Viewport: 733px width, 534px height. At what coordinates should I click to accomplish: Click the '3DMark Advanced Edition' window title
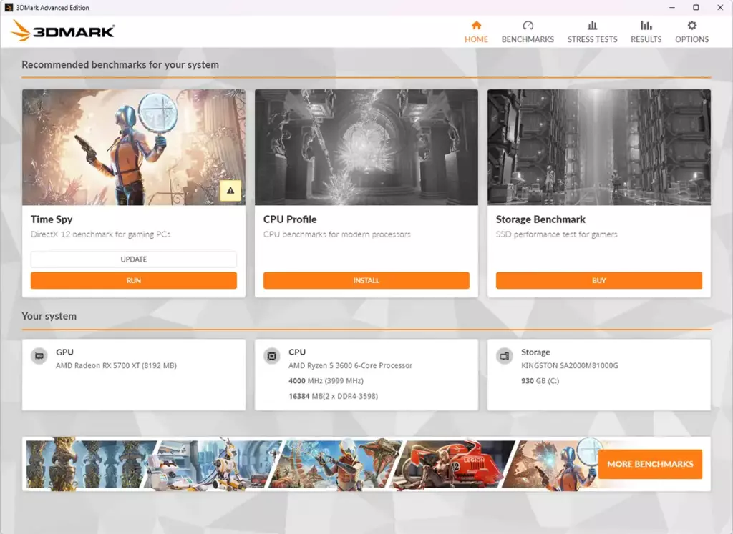[x=53, y=7]
